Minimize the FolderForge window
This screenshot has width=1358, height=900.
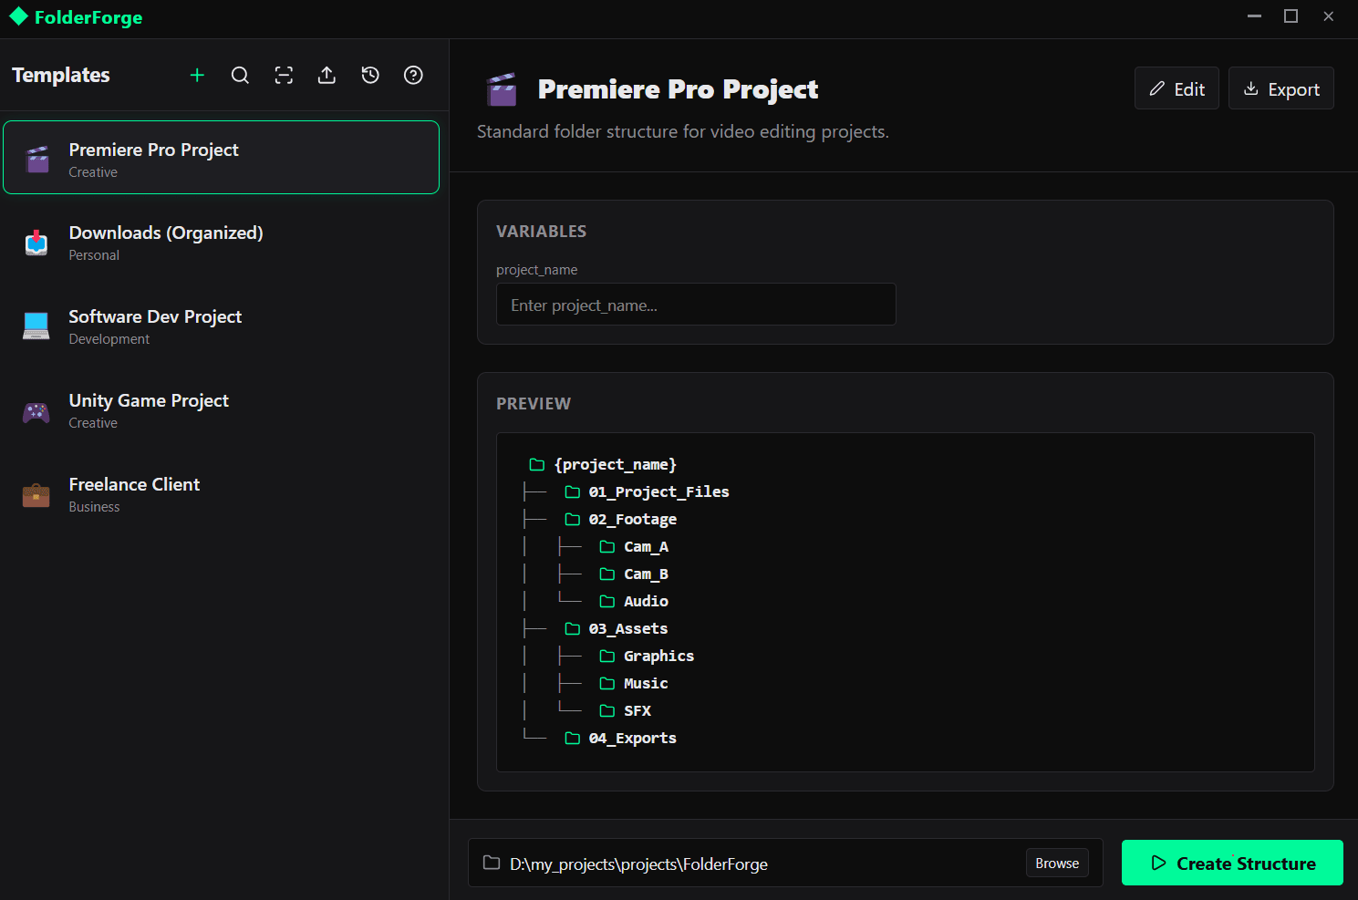(1254, 16)
